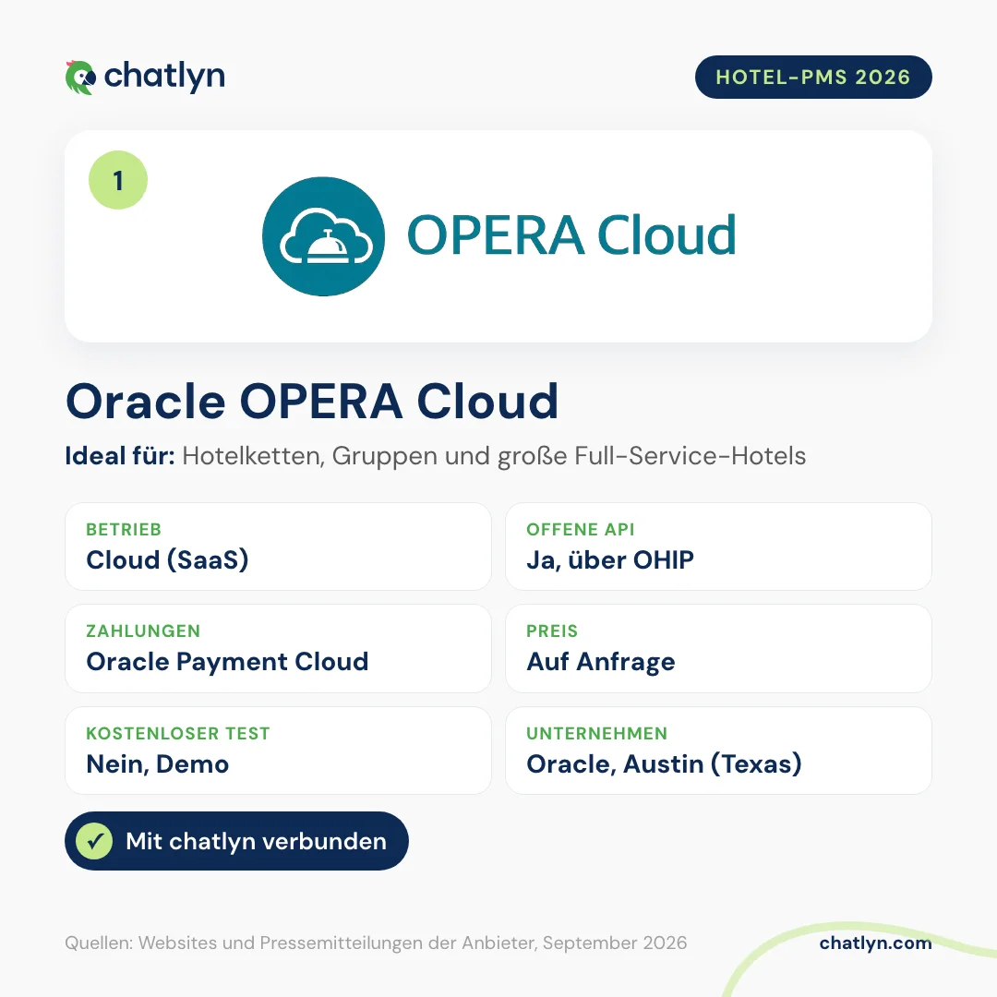Click the text Hotelketten, Gruppen und große Full-Service-Hotels

point(494,457)
